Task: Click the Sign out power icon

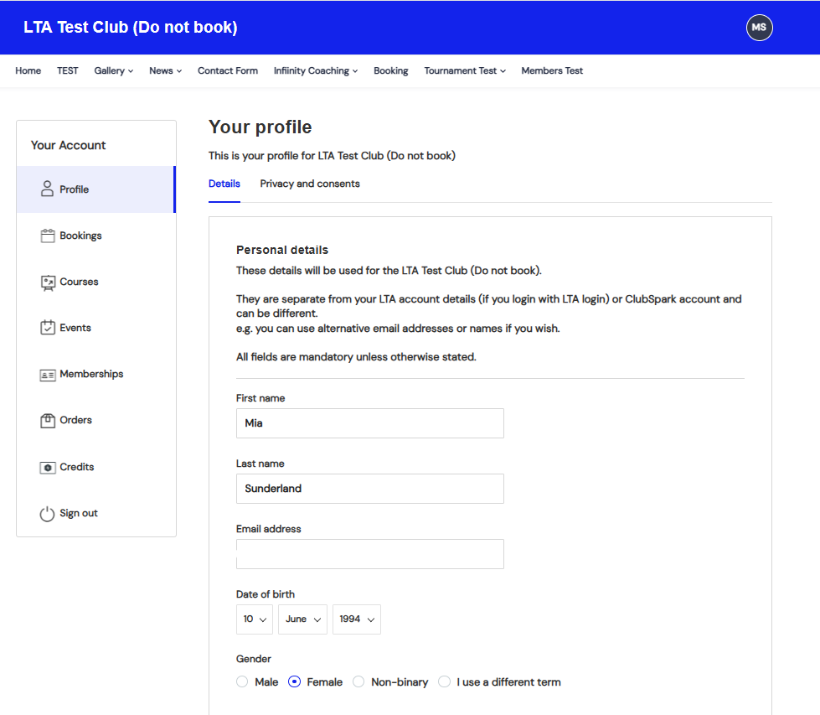Action: [48, 514]
